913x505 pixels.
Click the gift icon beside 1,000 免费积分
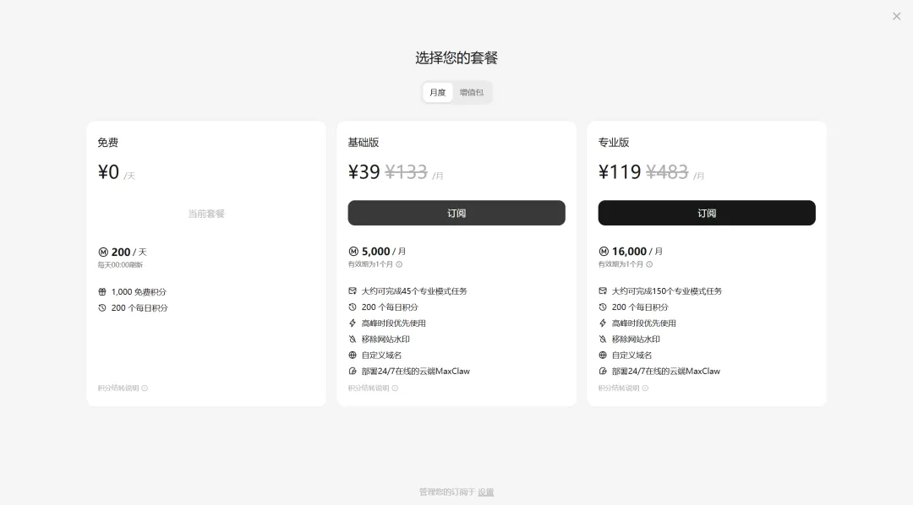pyautogui.click(x=102, y=291)
